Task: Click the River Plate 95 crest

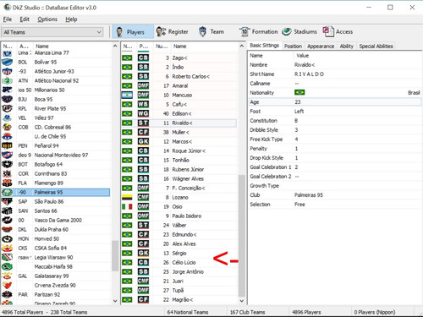Action: [8, 108]
